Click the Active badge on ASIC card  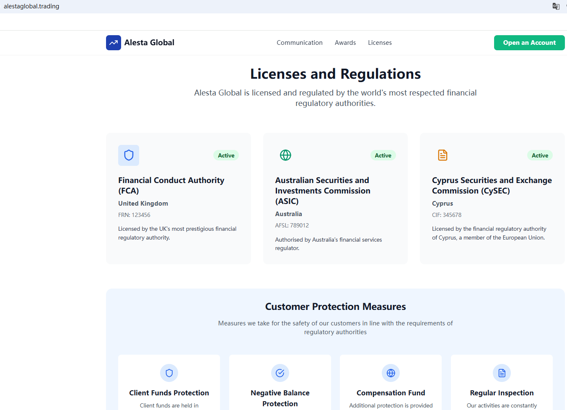tap(383, 155)
